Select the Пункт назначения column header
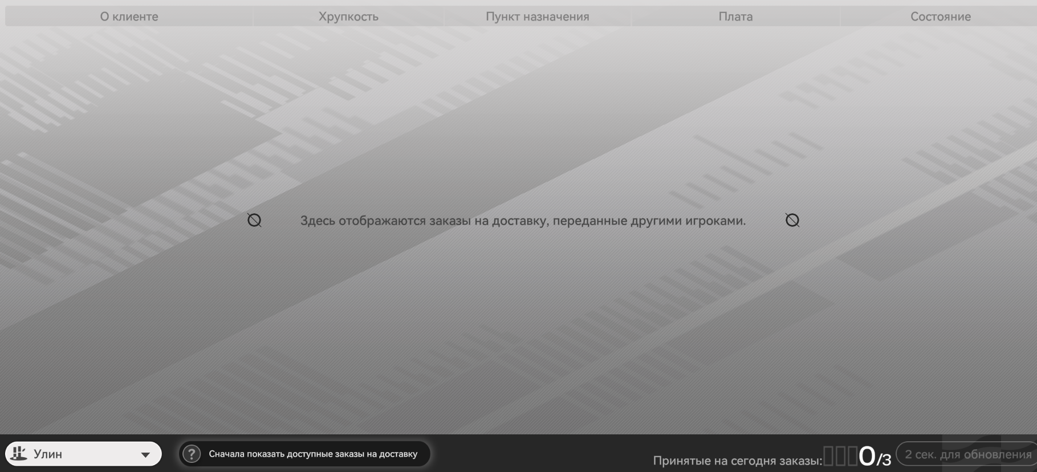This screenshot has height=472, width=1037. (x=538, y=17)
